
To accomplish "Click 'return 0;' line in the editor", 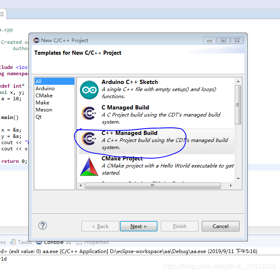I will coord(14,161).
